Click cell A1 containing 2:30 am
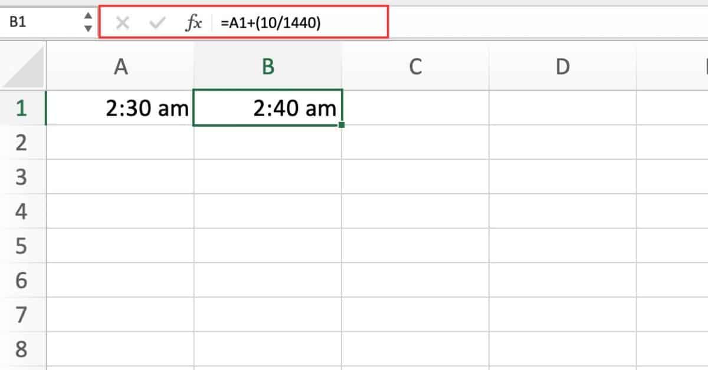708x370 pixels. 120,108
